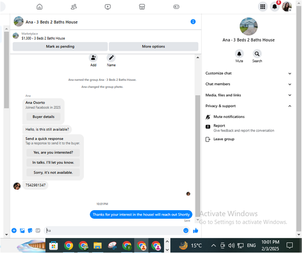Open Snipping tool icon on taskbar

pos(112,246)
